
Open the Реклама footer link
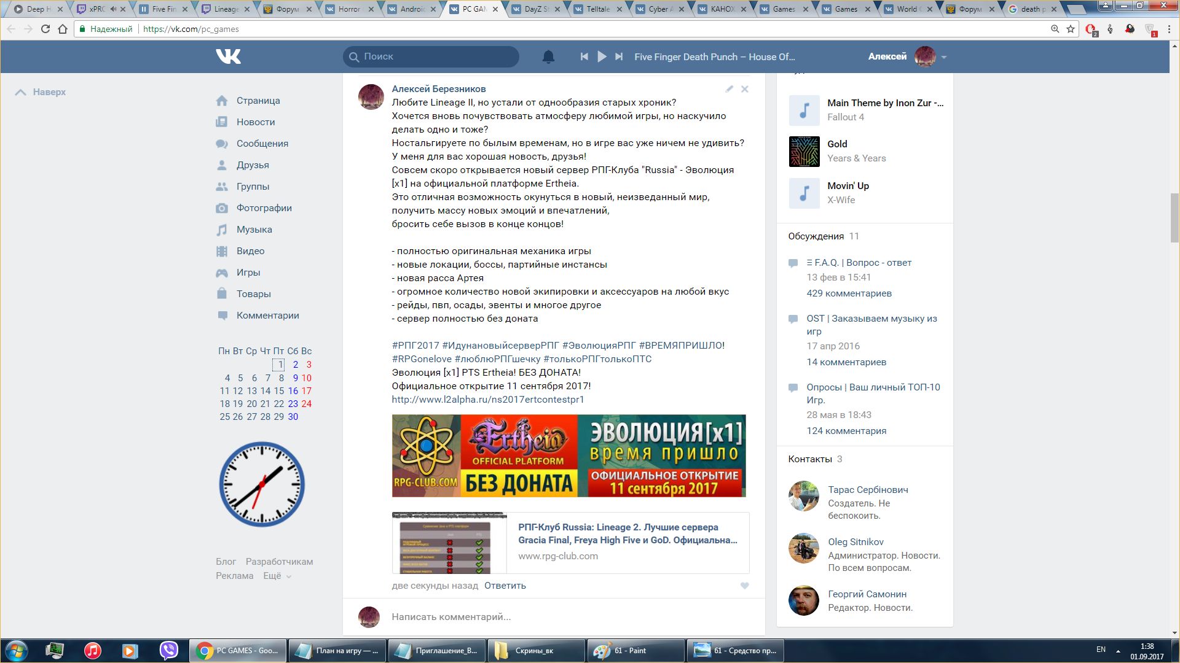tap(234, 576)
